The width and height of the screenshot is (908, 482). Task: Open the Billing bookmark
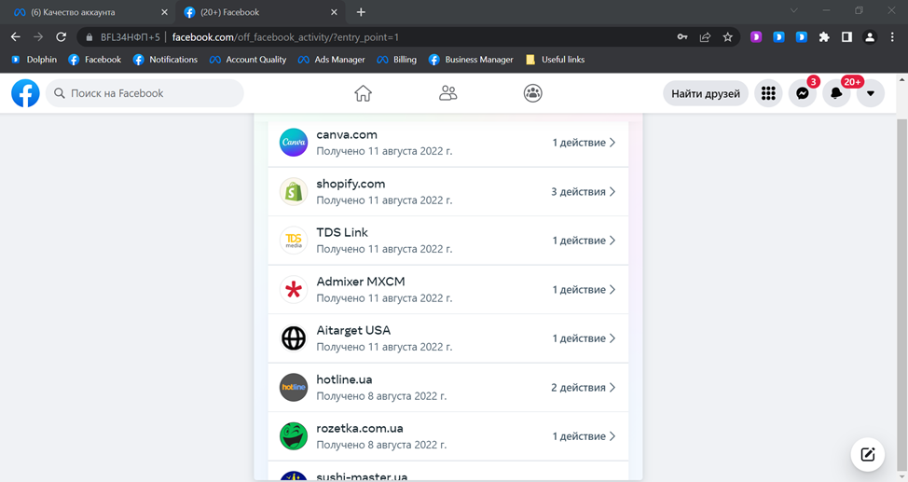pos(397,60)
